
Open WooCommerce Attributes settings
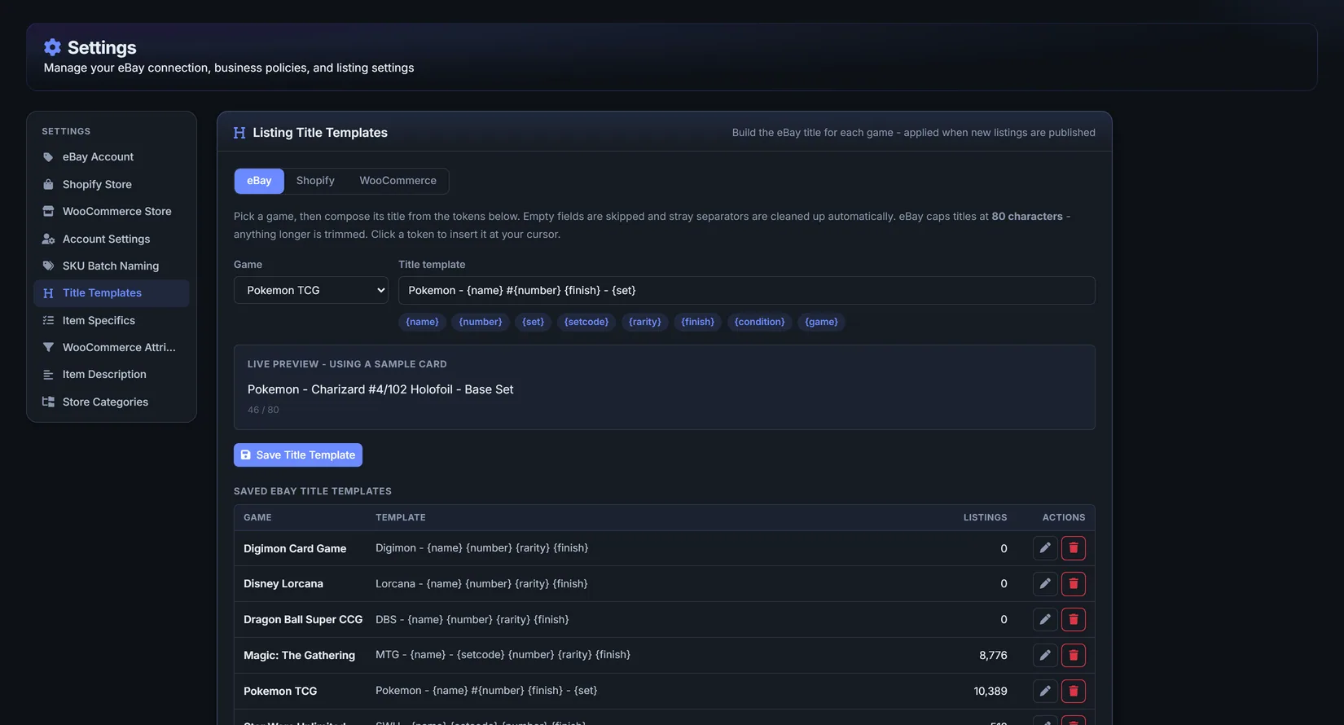tap(112, 348)
